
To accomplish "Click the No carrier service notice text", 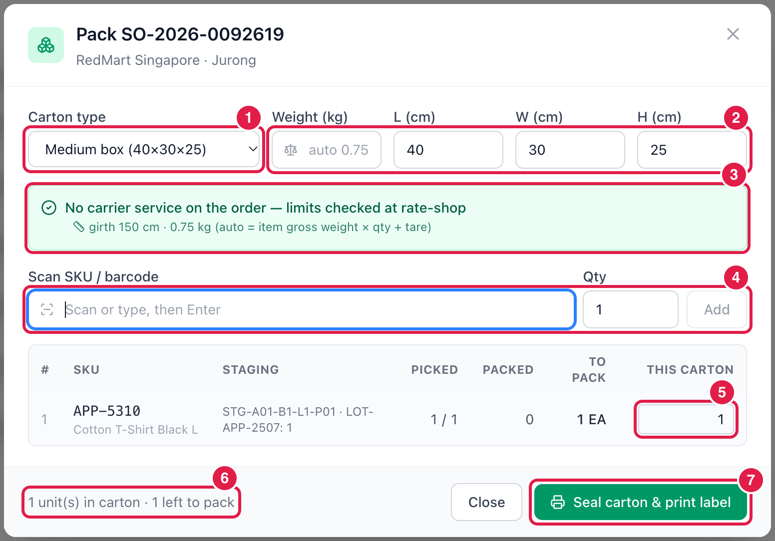I will 266,208.
